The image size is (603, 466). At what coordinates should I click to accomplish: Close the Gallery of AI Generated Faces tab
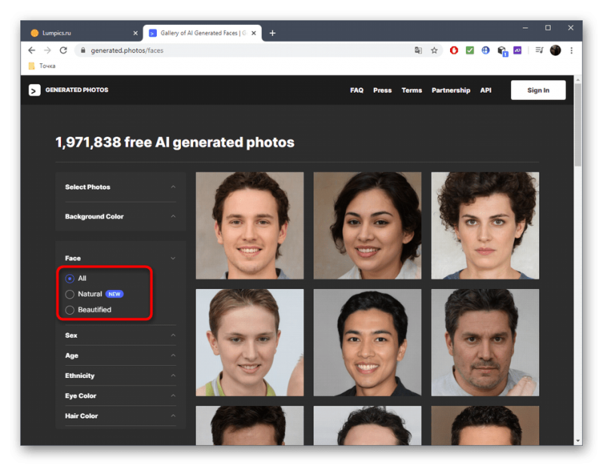click(x=254, y=33)
